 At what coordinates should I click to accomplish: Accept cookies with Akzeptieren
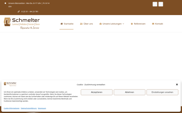96,92
